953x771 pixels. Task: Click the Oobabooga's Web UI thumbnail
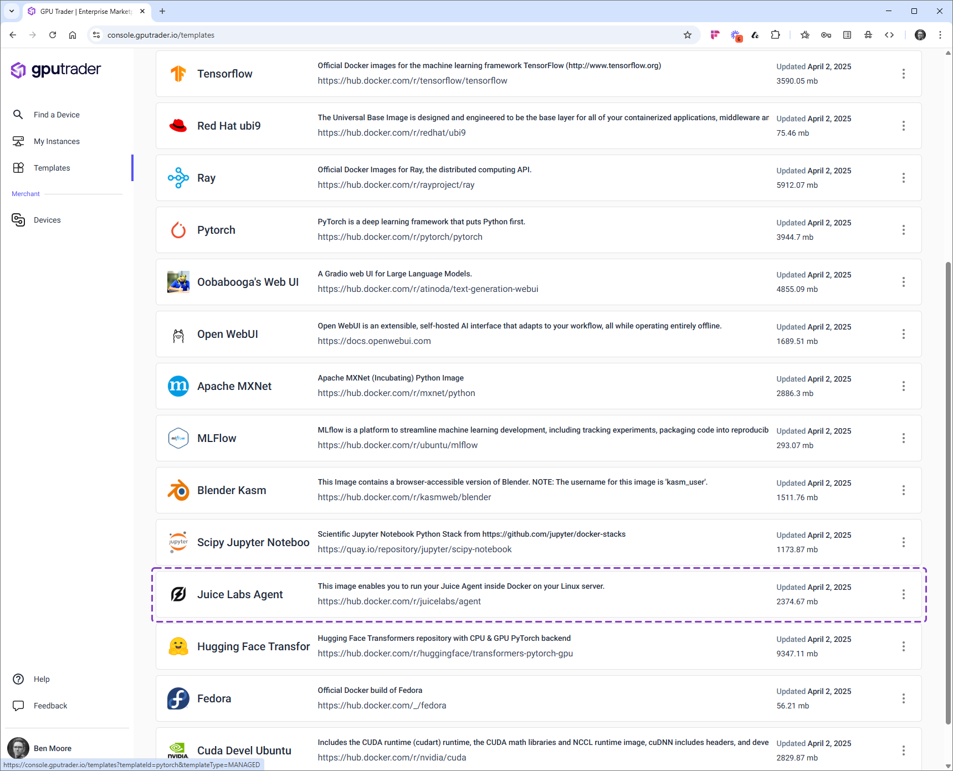(x=178, y=282)
